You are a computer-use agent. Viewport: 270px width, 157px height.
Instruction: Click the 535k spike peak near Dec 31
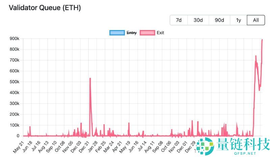pyautogui.click(x=90, y=78)
